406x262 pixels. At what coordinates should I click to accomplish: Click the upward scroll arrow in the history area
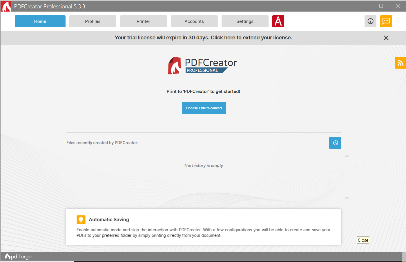347,156
